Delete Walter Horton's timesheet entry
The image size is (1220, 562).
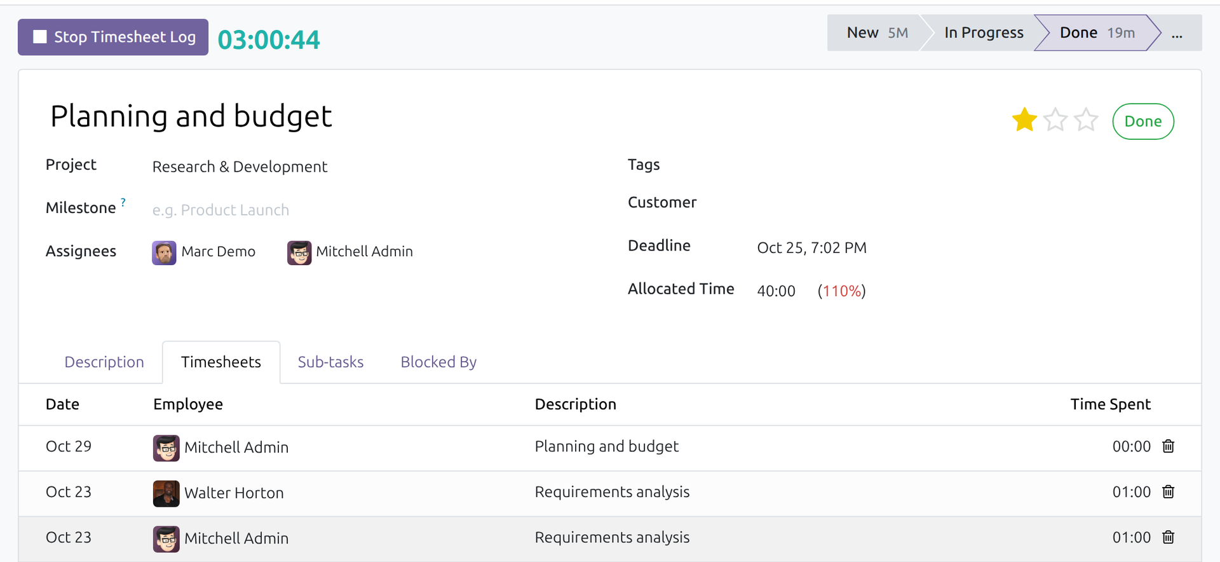[x=1168, y=492]
